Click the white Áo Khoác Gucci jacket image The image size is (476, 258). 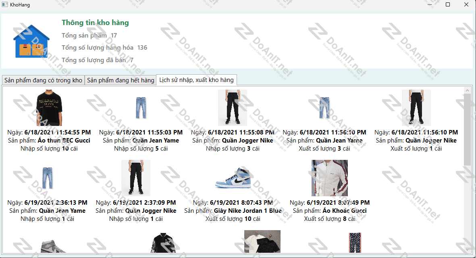[x=330, y=178]
